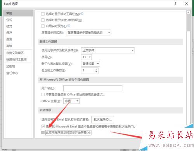Click info icon beside 浮动工具栏 option
The image size is (194, 151).
[82, 14]
